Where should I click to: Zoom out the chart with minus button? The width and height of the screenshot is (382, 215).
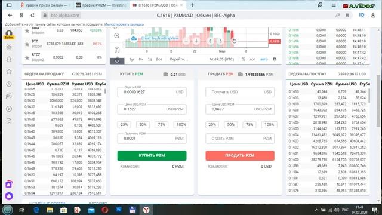186,41
